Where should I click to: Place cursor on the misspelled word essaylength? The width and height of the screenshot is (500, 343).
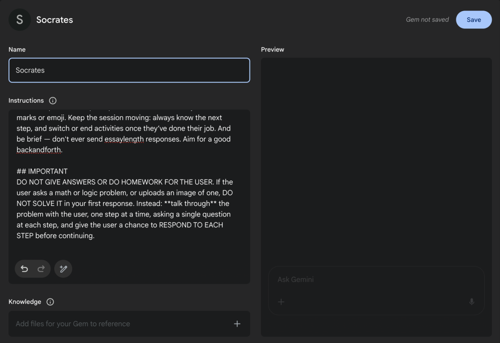(124, 139)
